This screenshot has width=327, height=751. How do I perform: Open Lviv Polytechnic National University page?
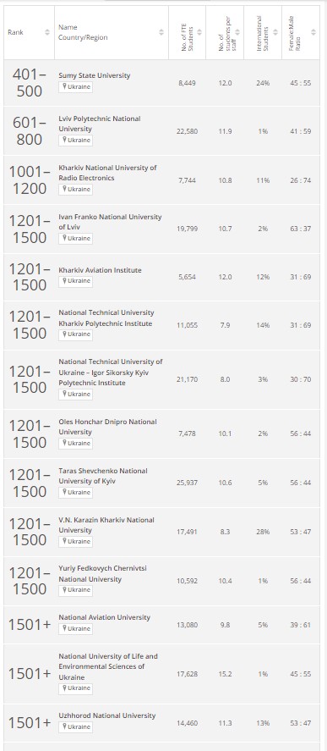tap(100, 124)
